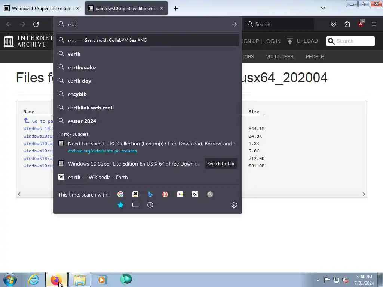Open Windows Start menu orb

10,280
